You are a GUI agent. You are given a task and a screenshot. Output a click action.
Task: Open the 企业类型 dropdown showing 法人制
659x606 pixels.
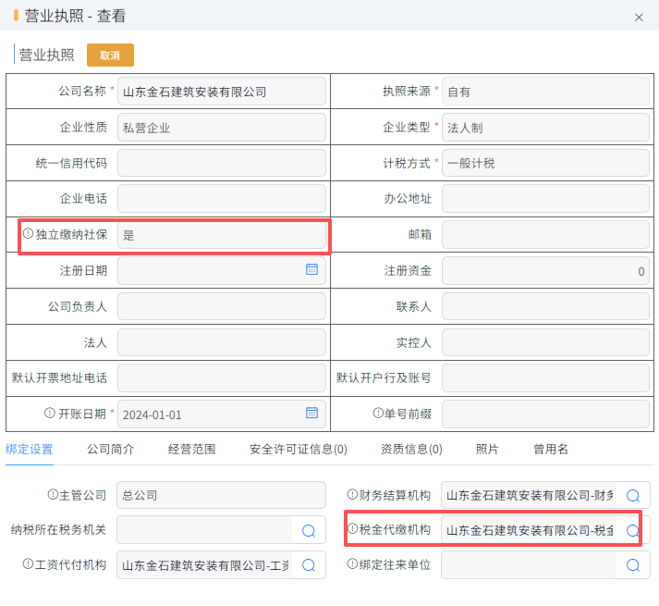click(545, 127)
